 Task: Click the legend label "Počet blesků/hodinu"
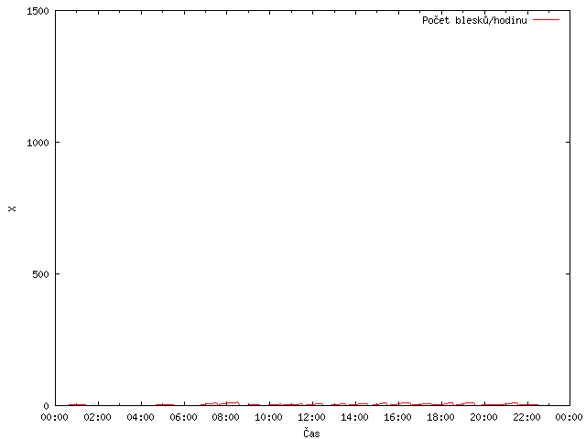pyautogui.click(x=474, y=20)
